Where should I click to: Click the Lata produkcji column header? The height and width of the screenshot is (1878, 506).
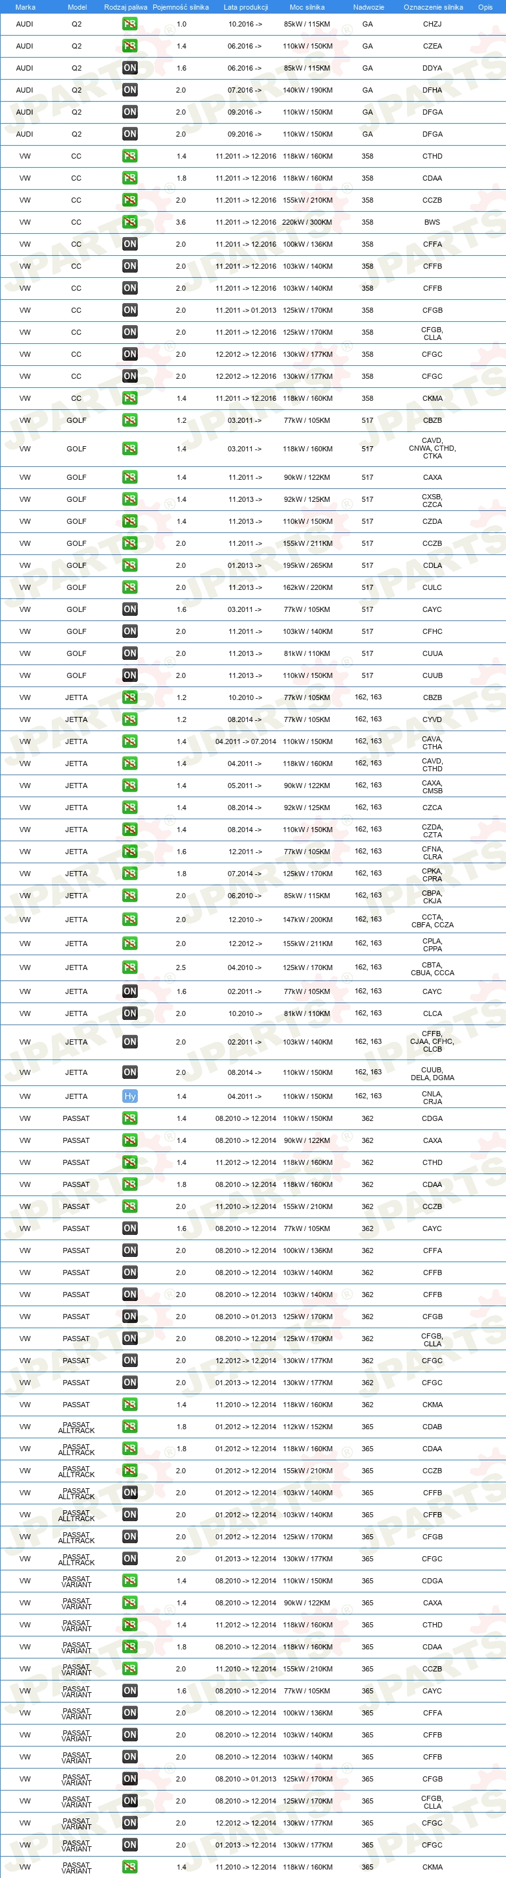click(245, 6)
